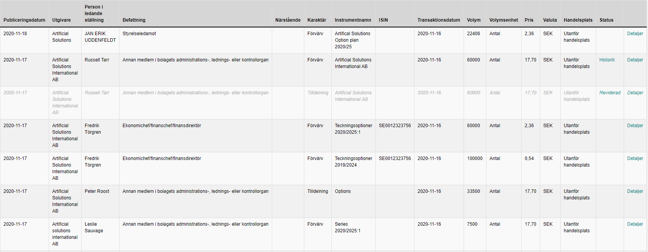Click the Pris column header
Viewport: 648px width, 252px height.
click(529, 20)
